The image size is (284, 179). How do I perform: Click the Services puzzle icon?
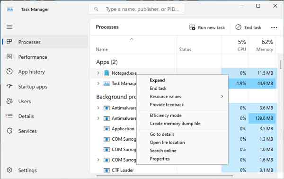click(9, 131)
